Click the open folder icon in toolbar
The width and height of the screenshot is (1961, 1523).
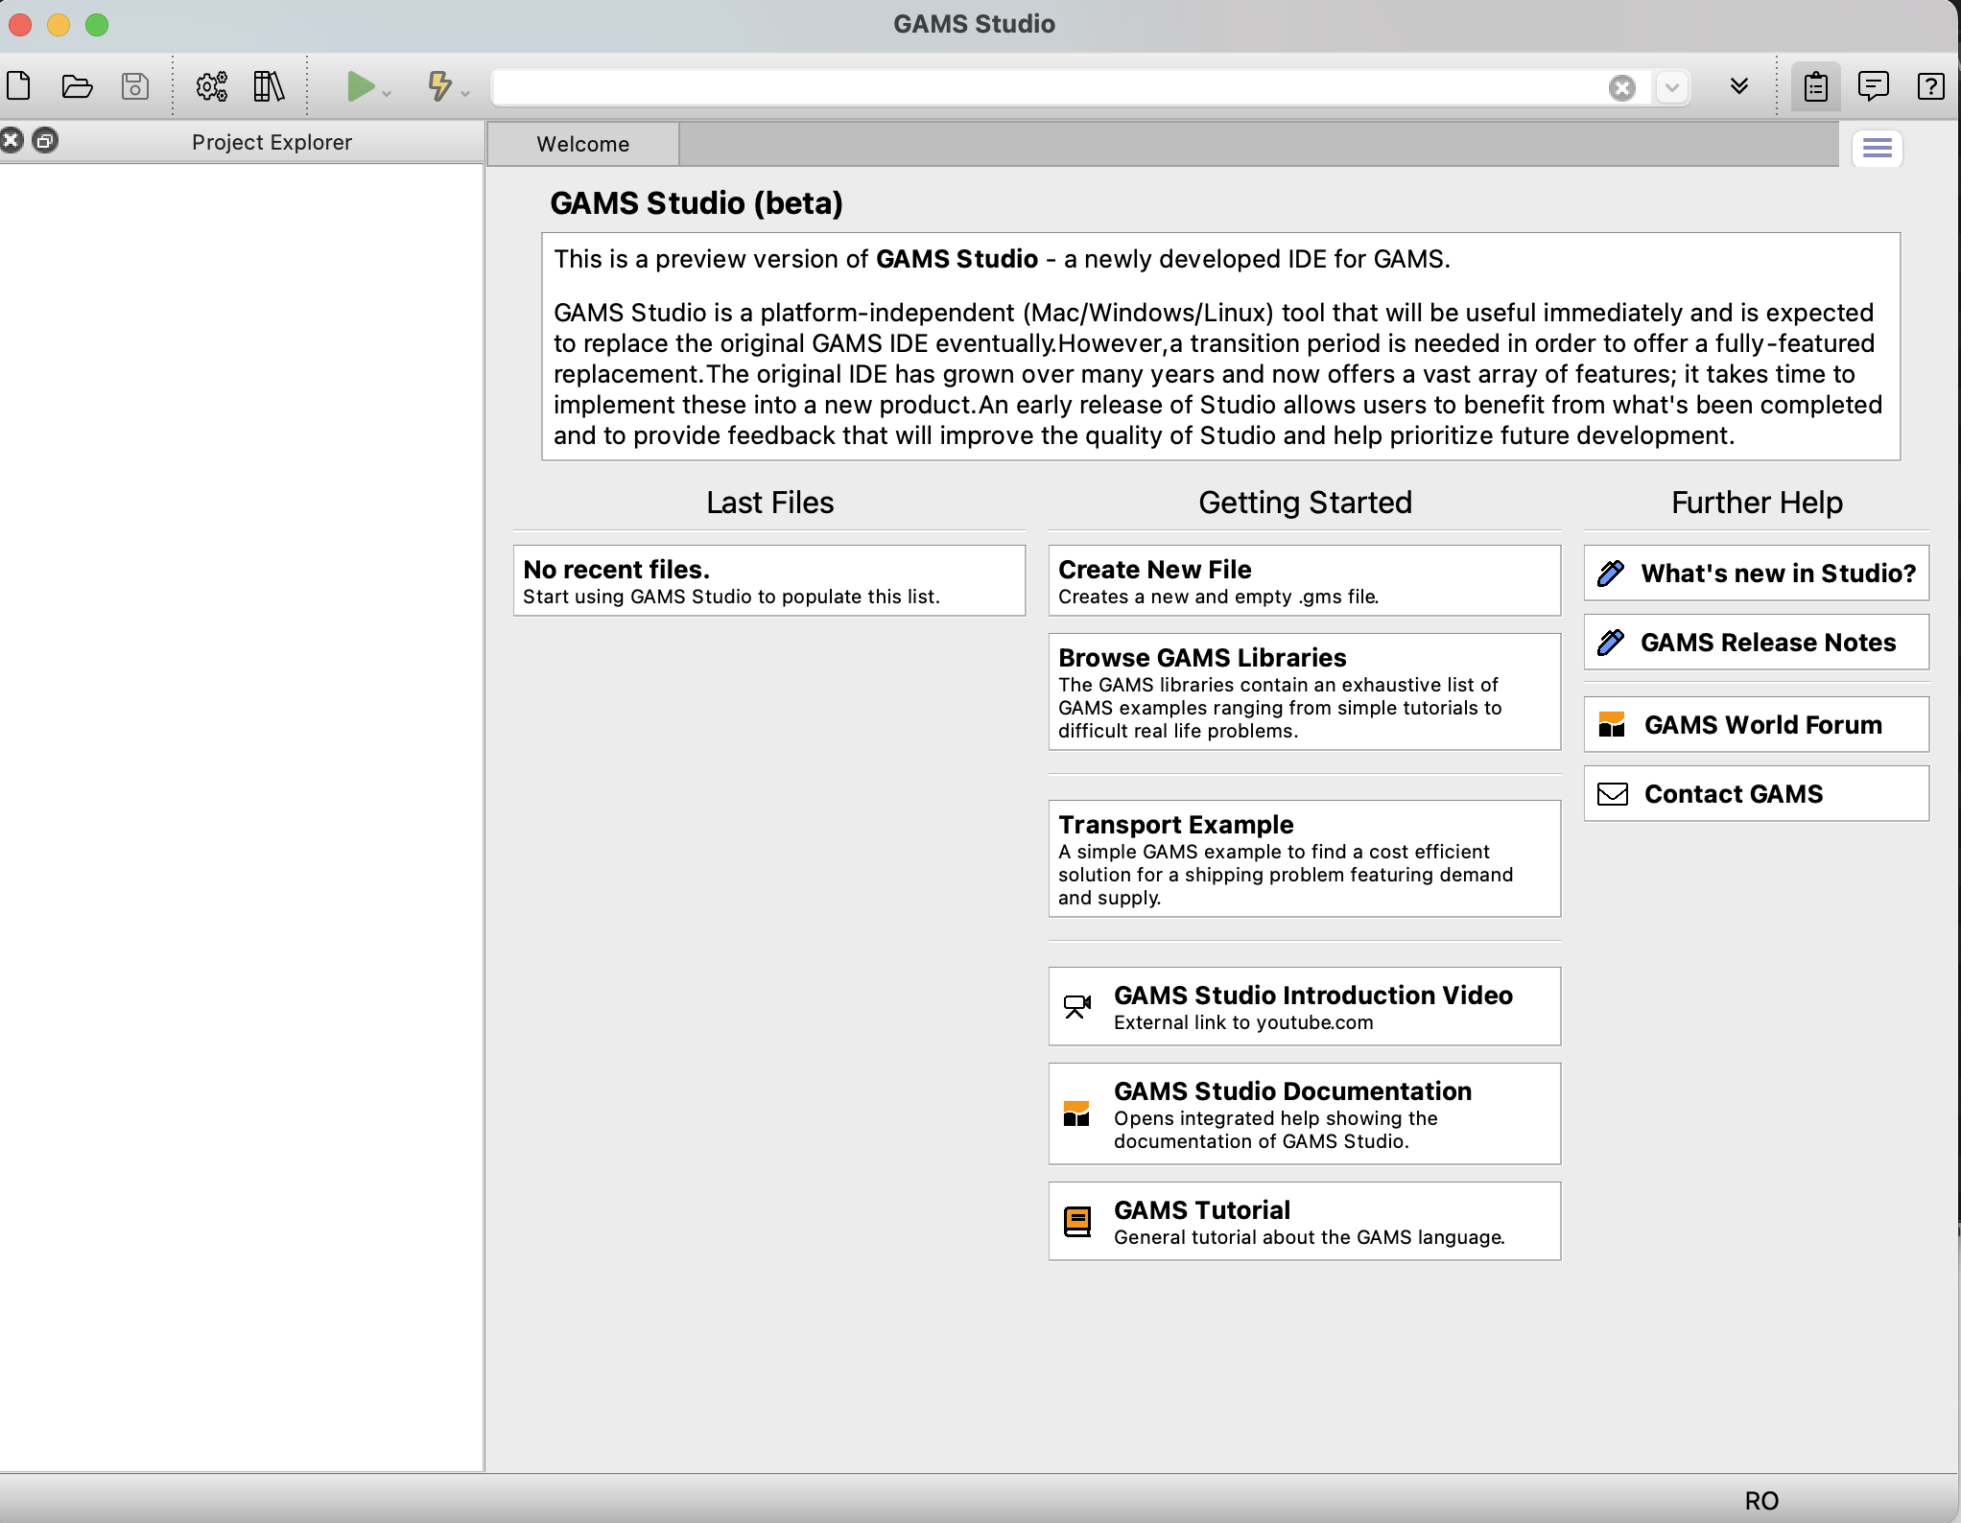point(77,86)
